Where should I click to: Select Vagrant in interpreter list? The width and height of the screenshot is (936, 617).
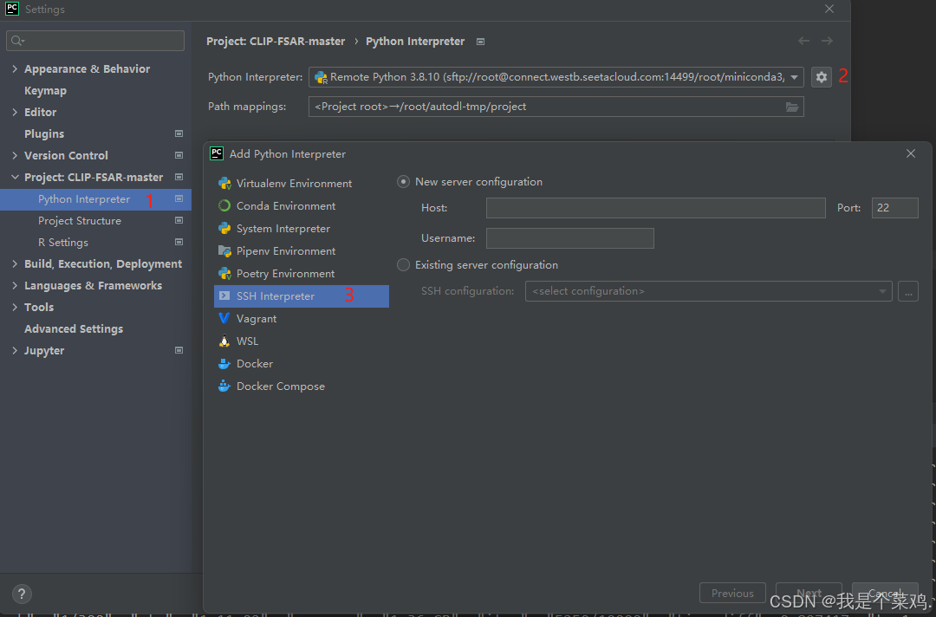(x=302, y=319)
